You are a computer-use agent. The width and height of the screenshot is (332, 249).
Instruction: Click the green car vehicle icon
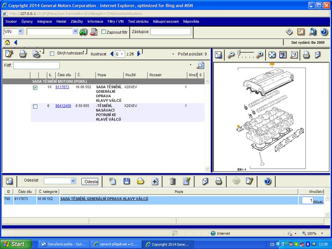pyautogui.click(x=83, y=32)
